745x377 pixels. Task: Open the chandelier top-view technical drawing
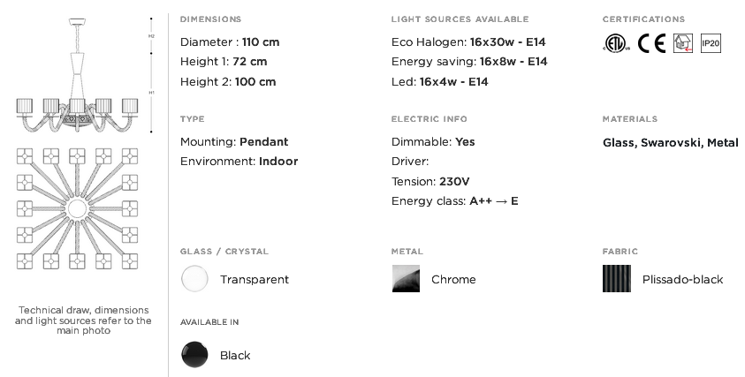pyautogui.click(x=77, y=208)
